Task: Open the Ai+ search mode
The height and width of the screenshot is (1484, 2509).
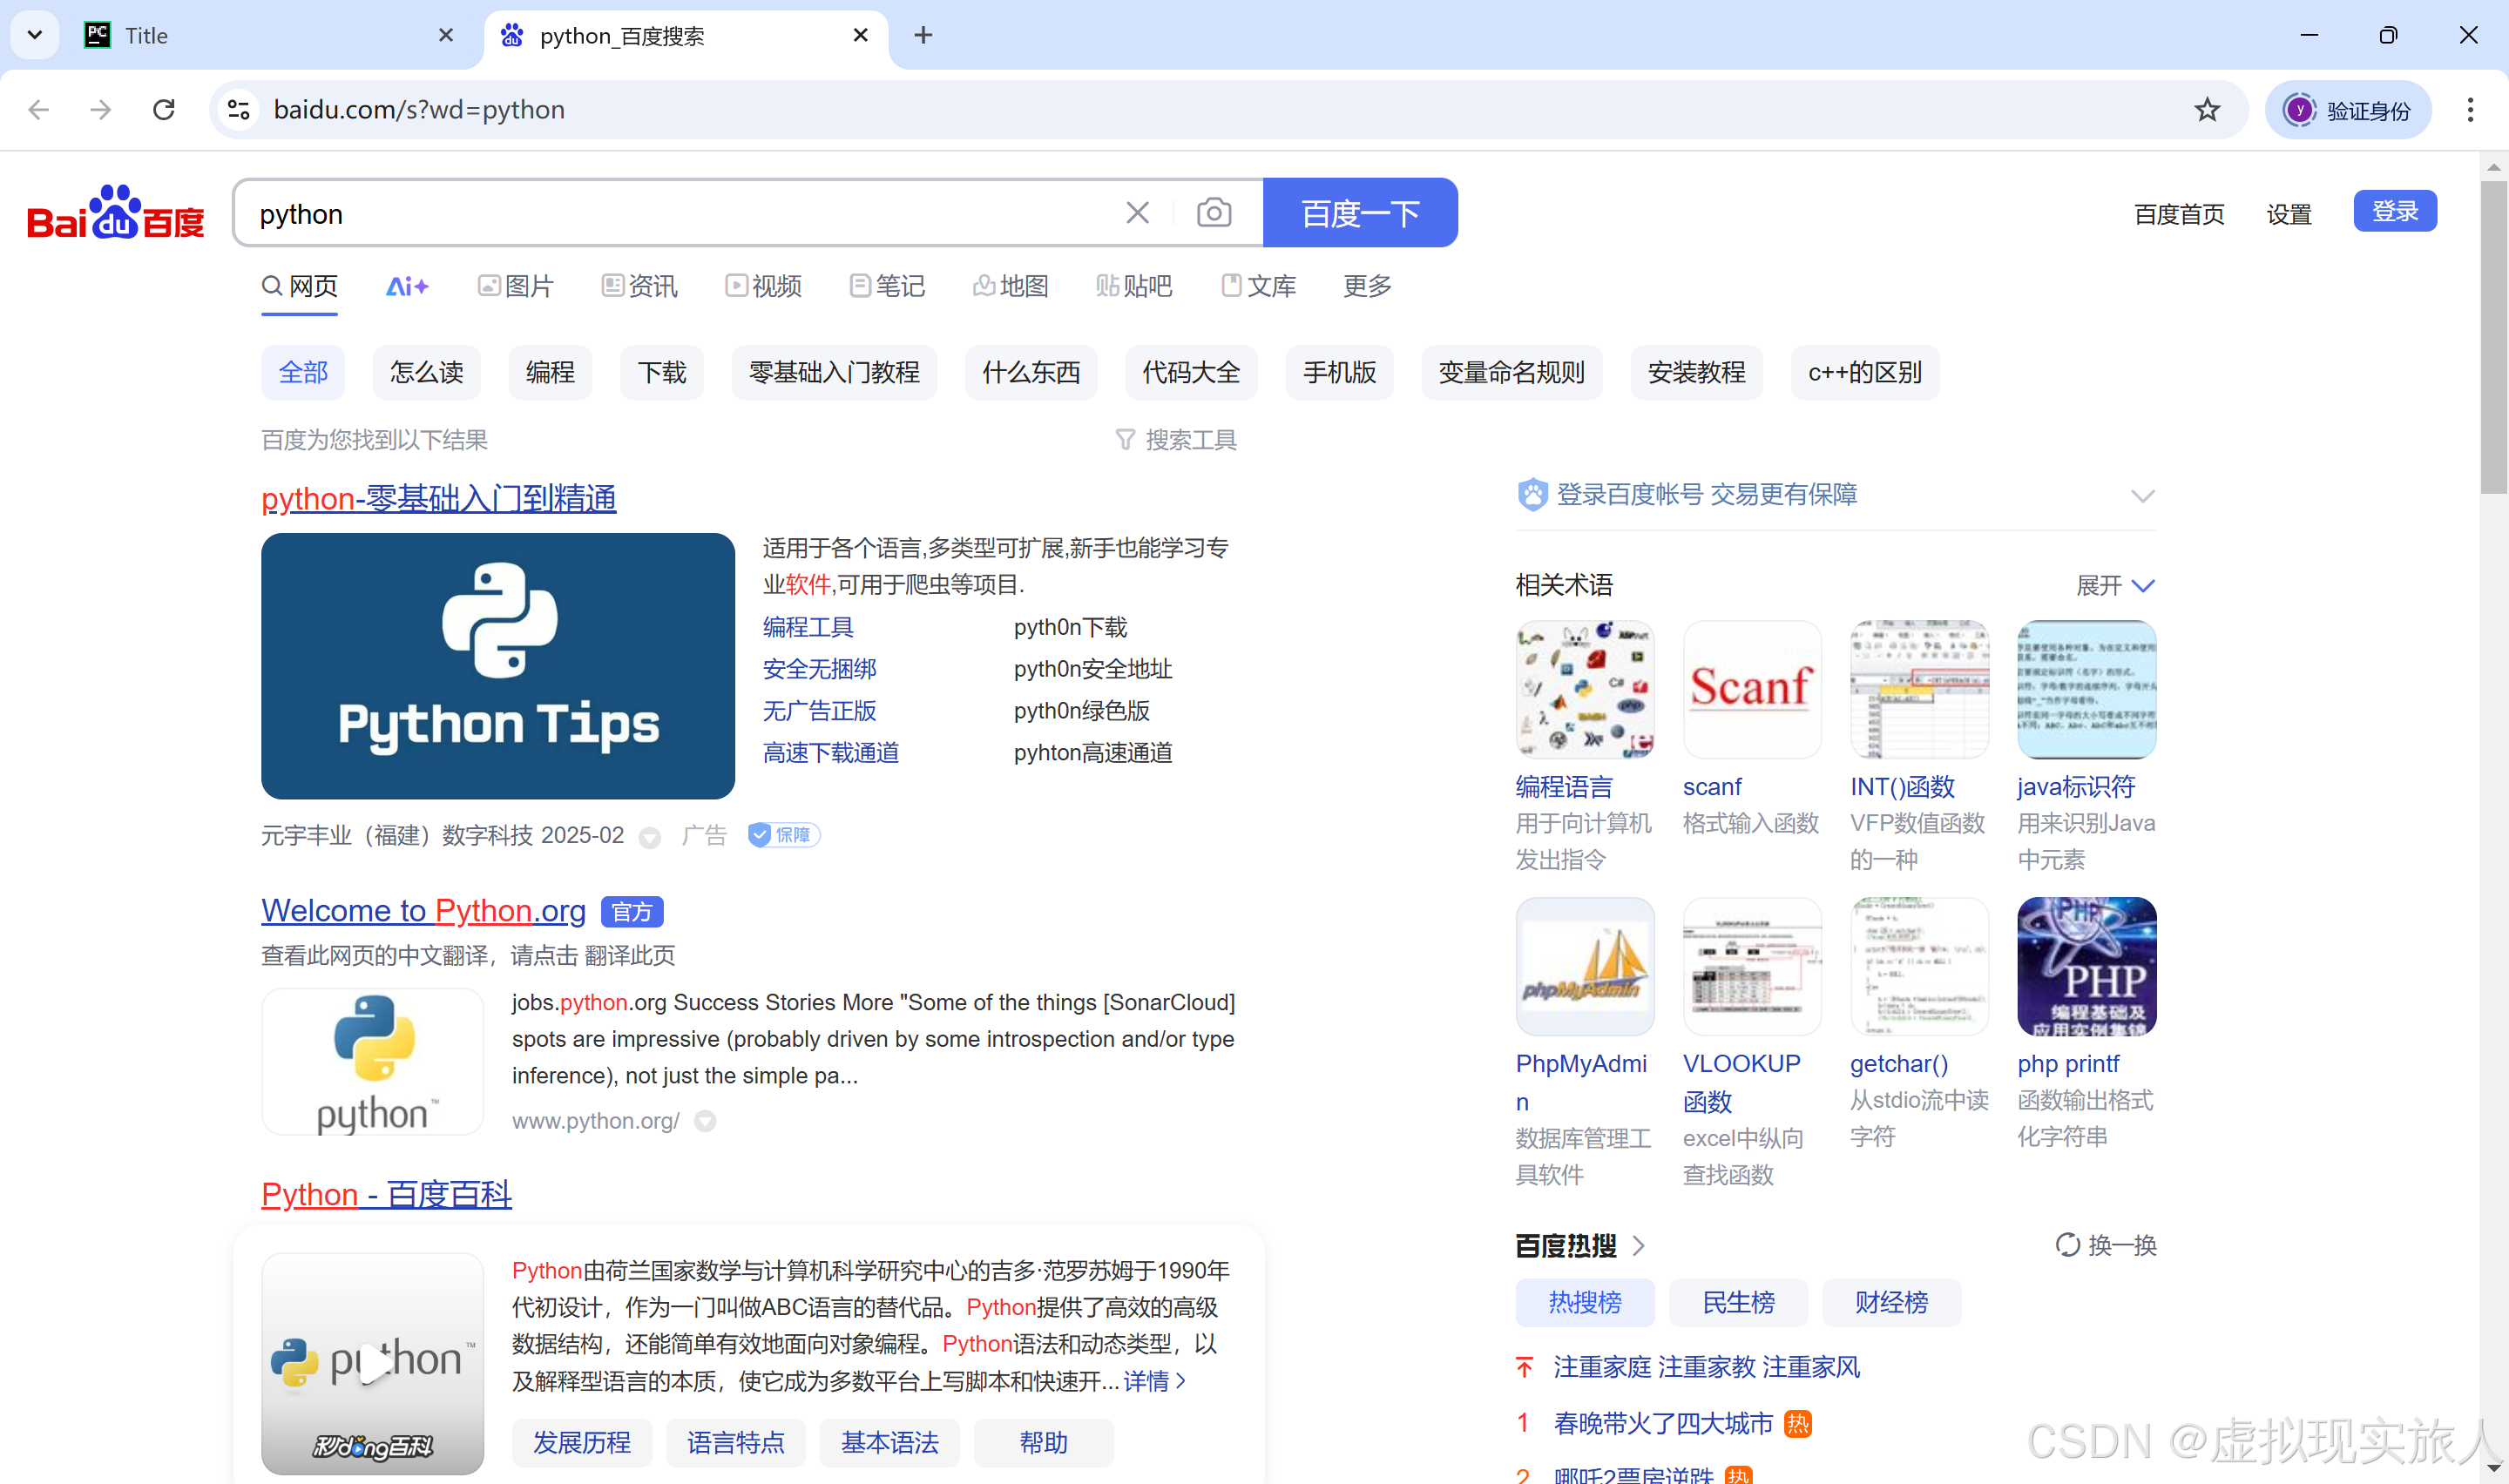Action: pyautogui.click(x=407, y=287)
